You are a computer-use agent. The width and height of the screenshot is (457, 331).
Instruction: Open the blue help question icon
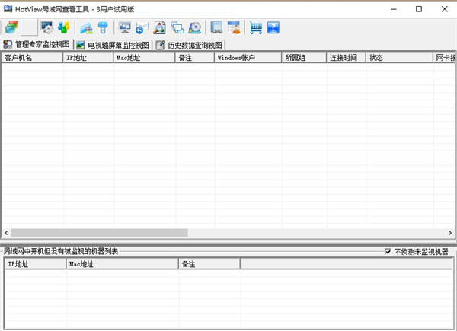point(273,28)
